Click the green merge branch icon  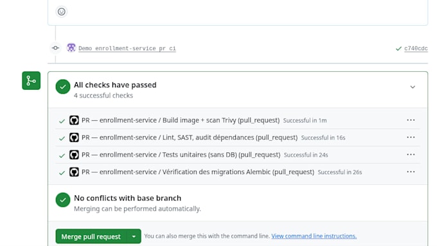pyautogui.click(x=31, y=81)
